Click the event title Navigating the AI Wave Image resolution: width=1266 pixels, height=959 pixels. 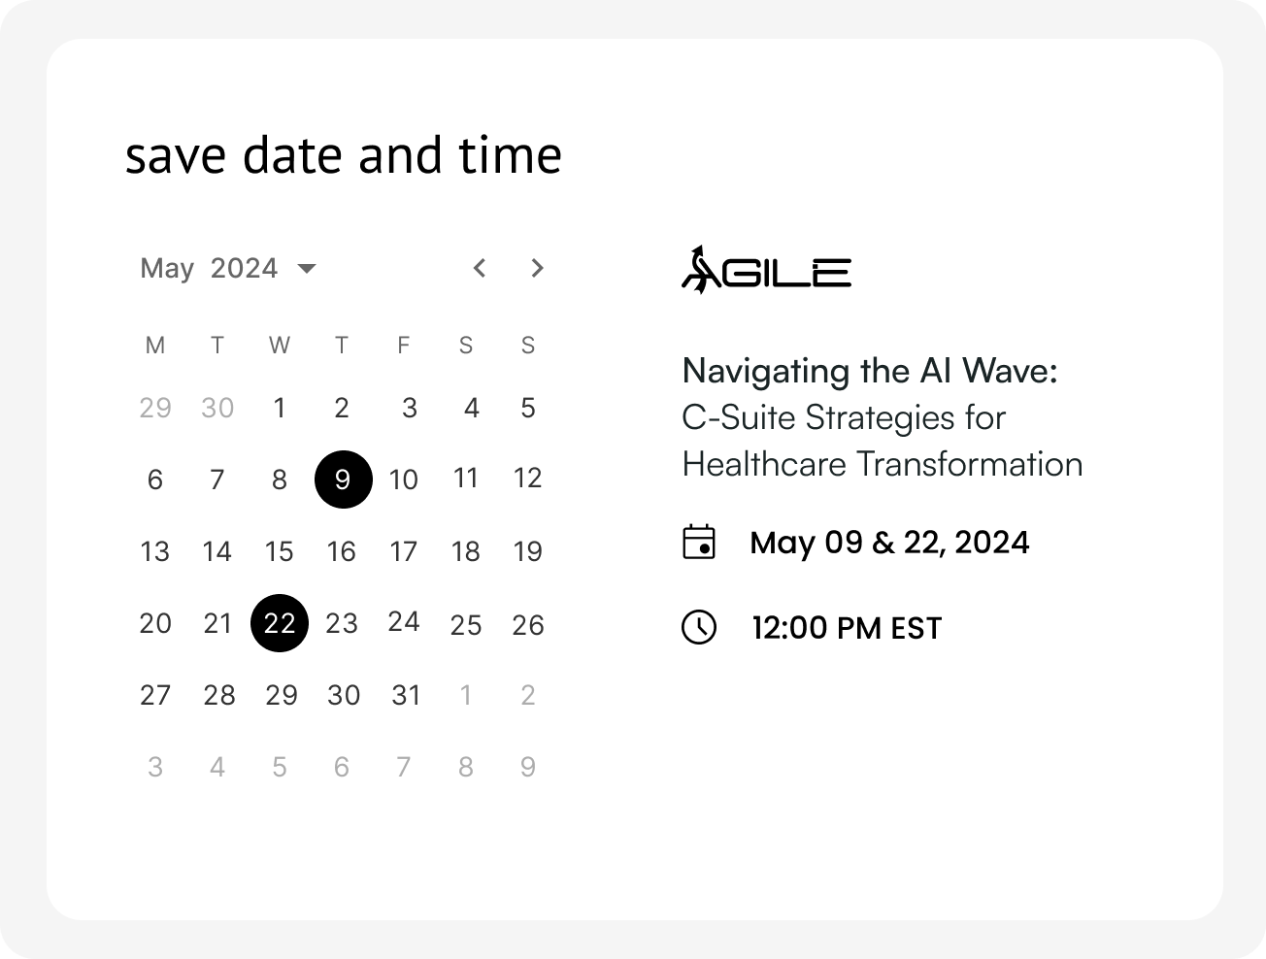[869, 370]
